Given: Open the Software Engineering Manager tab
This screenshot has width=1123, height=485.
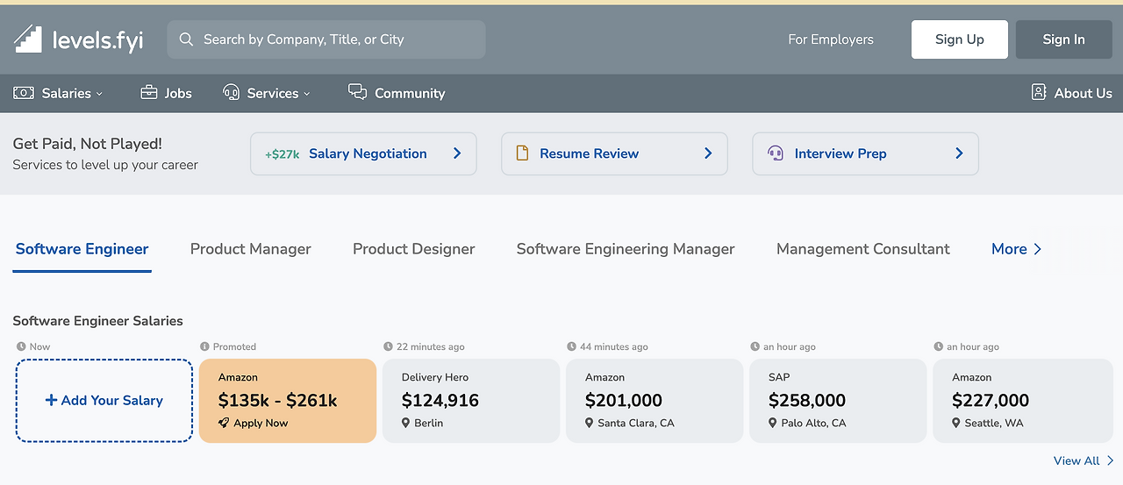Looking at the screenshot, I should [625, 249].
